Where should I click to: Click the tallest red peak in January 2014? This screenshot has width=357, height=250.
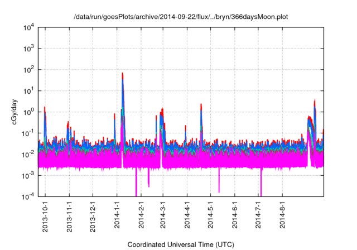(122, 74)
